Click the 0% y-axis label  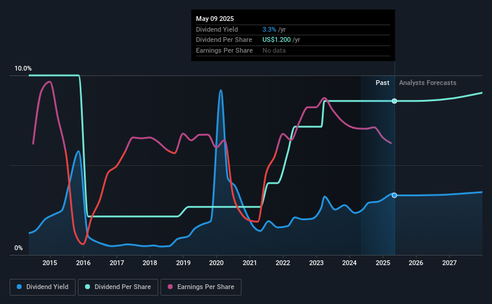[x=19, y=248]
